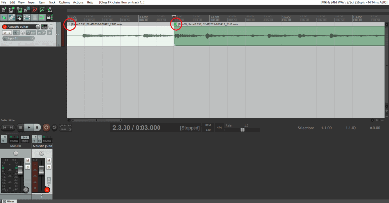Open the Edit menu
This screenshot has width=389, height=203.
[x=12, y=2]
